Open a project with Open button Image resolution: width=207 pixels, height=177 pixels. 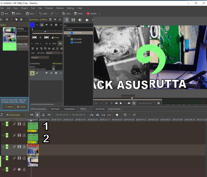coord(17,13)
